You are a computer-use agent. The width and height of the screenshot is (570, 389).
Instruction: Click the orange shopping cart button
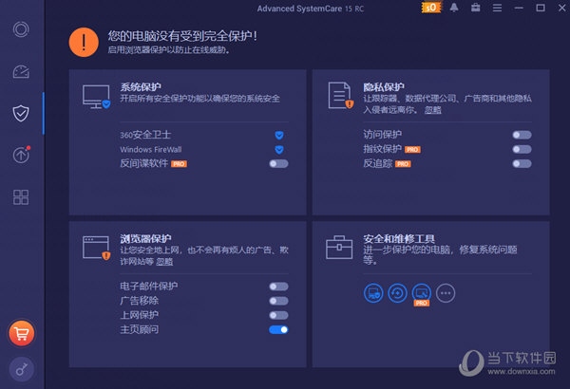22,333
